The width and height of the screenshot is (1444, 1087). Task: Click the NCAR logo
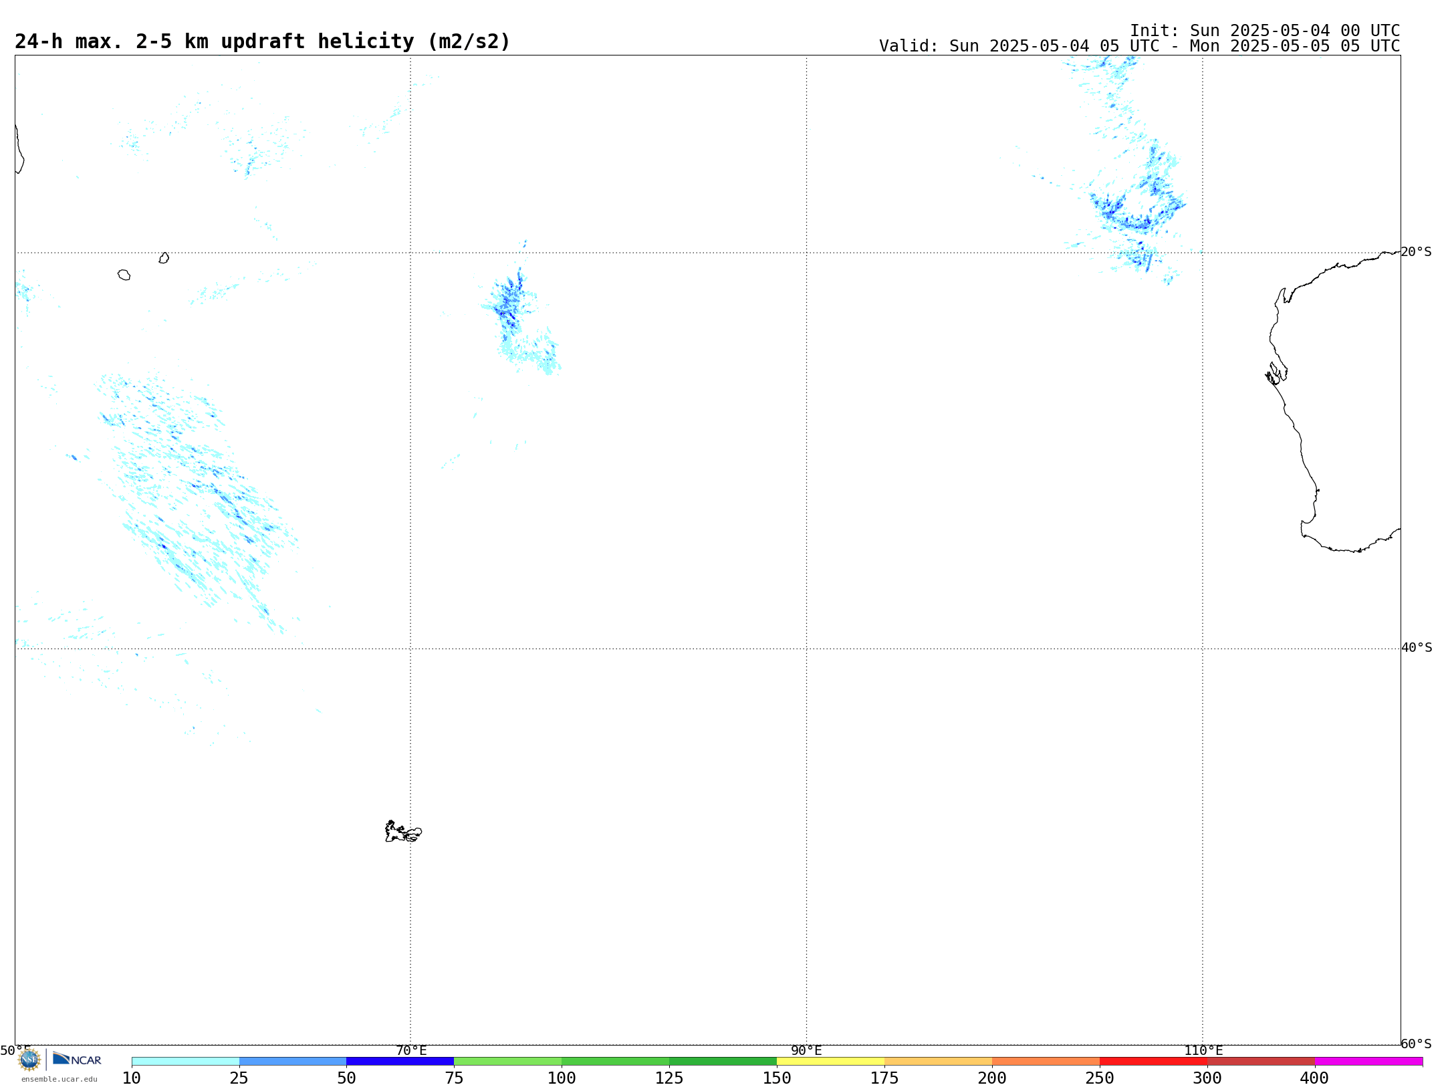coord(77,1059)
